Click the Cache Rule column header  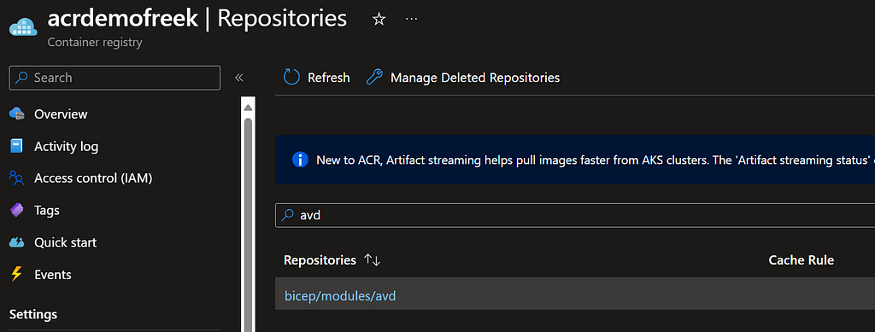pyautogui.click(x=801, y=260)
